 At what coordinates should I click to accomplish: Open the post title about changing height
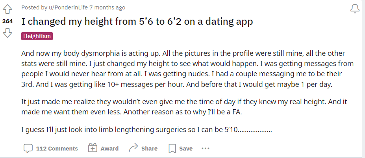(x=137, y=22)
